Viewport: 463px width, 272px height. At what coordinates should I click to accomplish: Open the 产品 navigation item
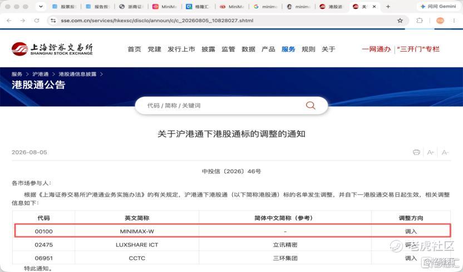click(x=268, y=49)
